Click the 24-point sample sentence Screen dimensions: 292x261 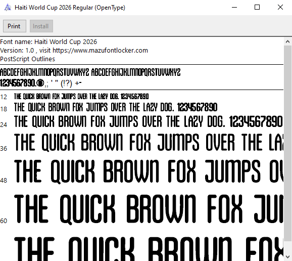click(x=149, y=121)
